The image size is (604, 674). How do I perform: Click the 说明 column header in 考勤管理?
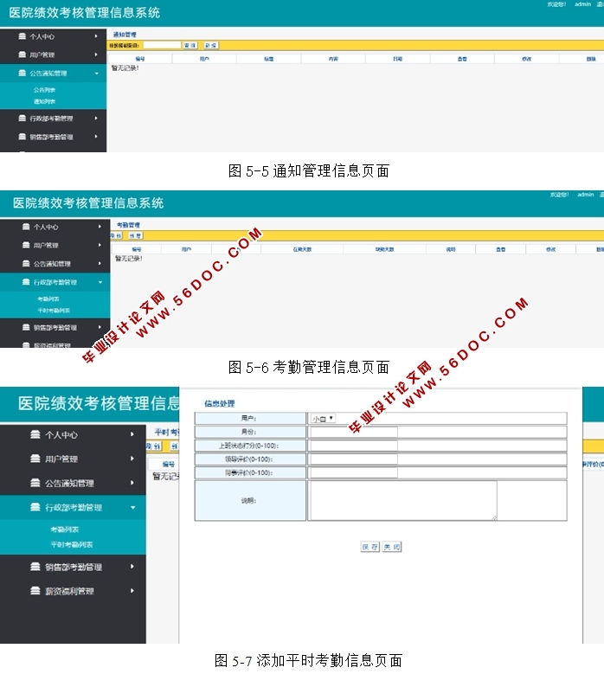point(450,249)
